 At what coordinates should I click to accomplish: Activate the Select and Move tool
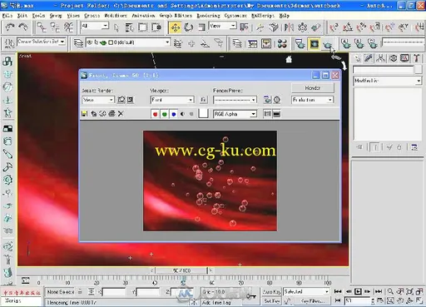pyautogui.click(x=175, y=27)
